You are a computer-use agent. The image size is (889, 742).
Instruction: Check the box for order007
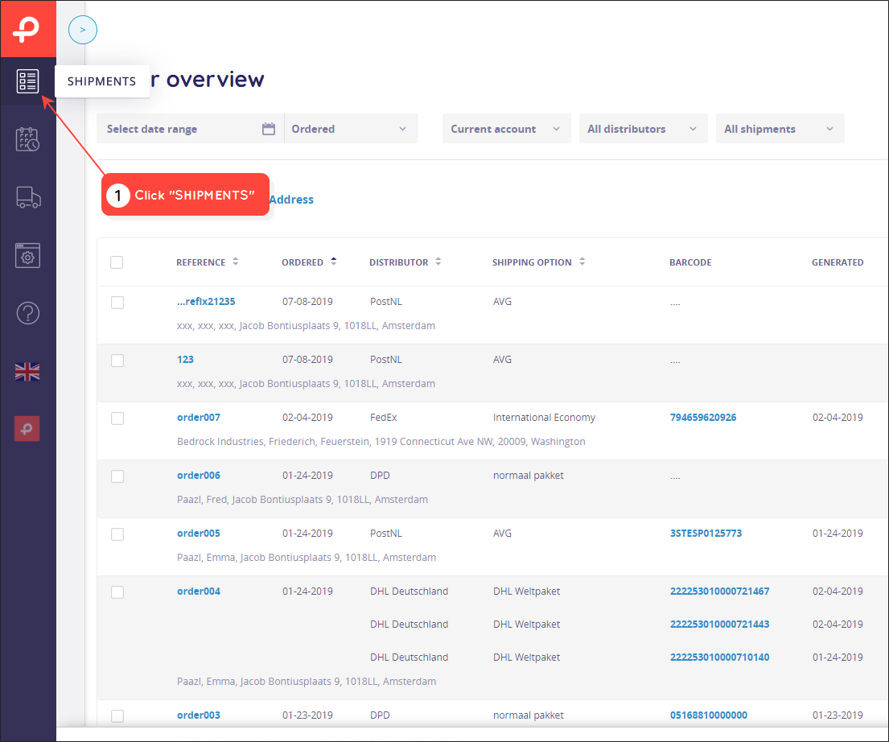(117, 418)
